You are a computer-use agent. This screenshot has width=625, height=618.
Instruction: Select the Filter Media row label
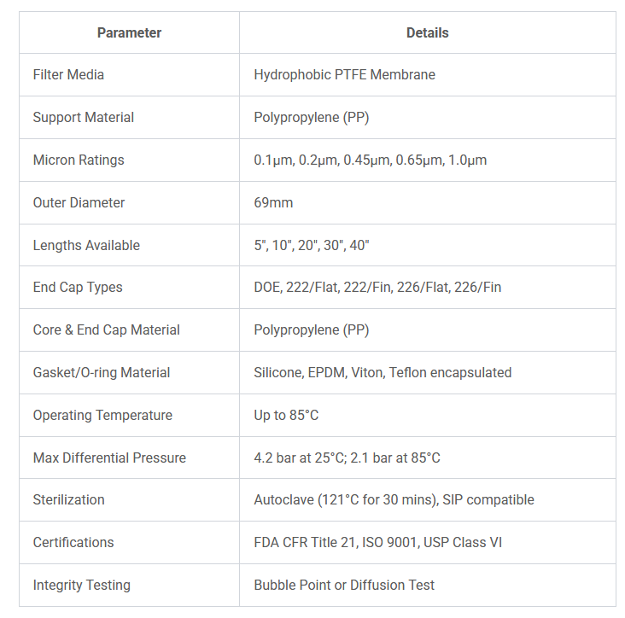point(68,74)
